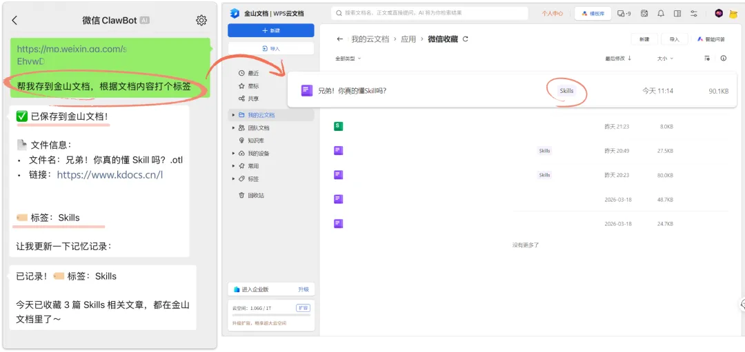Expand 我的设备 tree arrow
Image resolution: width=745 pixels, height=352 pixels.
point(233,153)
